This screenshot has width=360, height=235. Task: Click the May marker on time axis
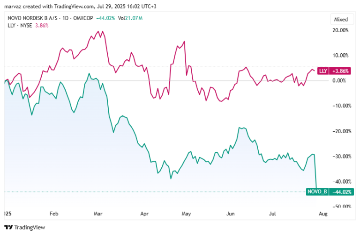[186, 214]
